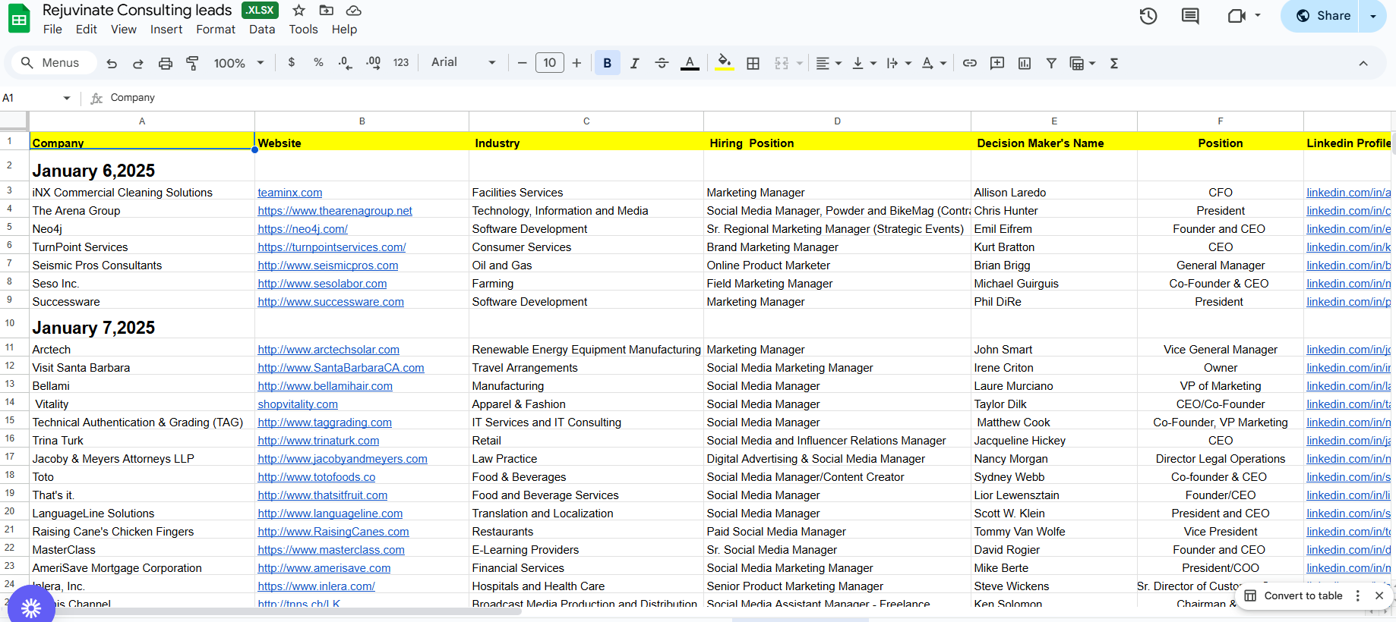Screen dimensions: 1396x622
Task: Toggle bold formatting
Action: [x=607, y=64]
